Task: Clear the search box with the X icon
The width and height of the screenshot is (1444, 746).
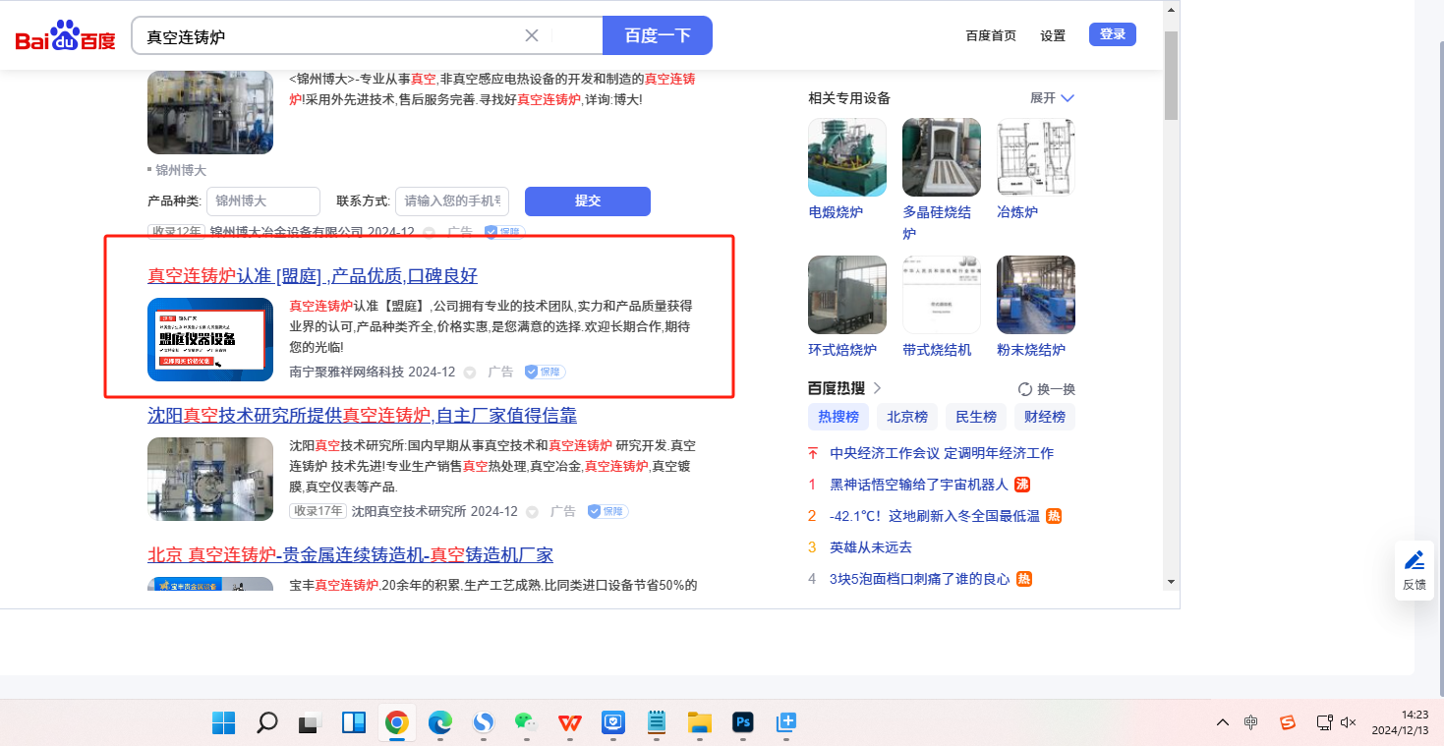Action: [x=532, y=35]
